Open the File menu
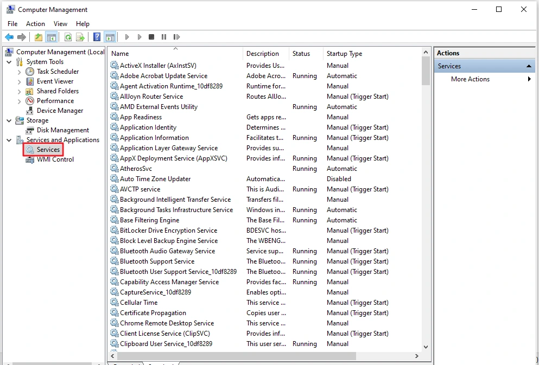 tap(12, 24)
